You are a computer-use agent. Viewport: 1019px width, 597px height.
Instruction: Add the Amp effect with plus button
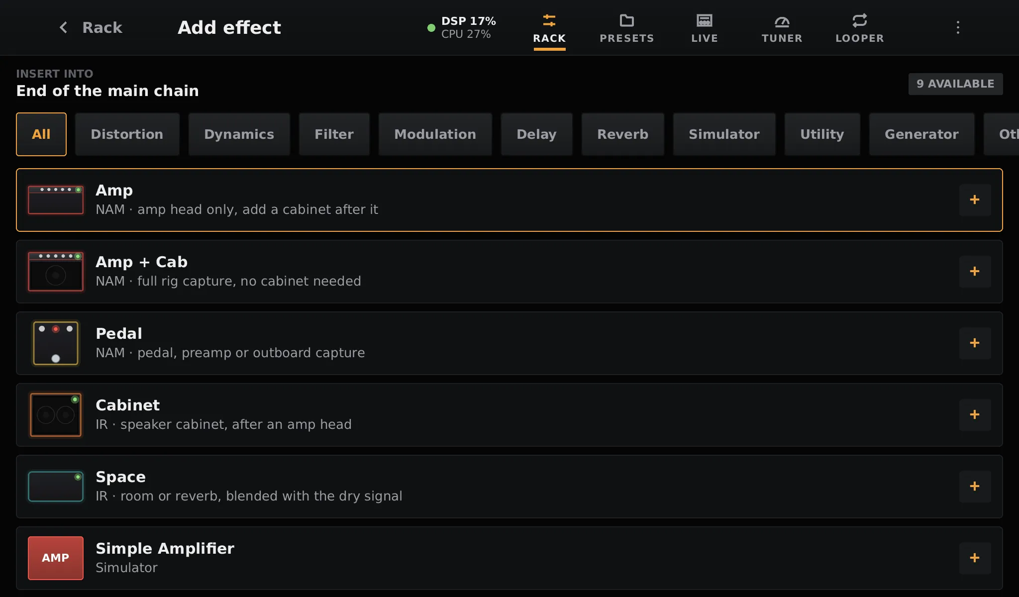tap(975, 200)
